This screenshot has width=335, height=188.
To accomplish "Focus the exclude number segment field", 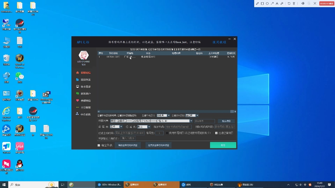I will 224,127.
